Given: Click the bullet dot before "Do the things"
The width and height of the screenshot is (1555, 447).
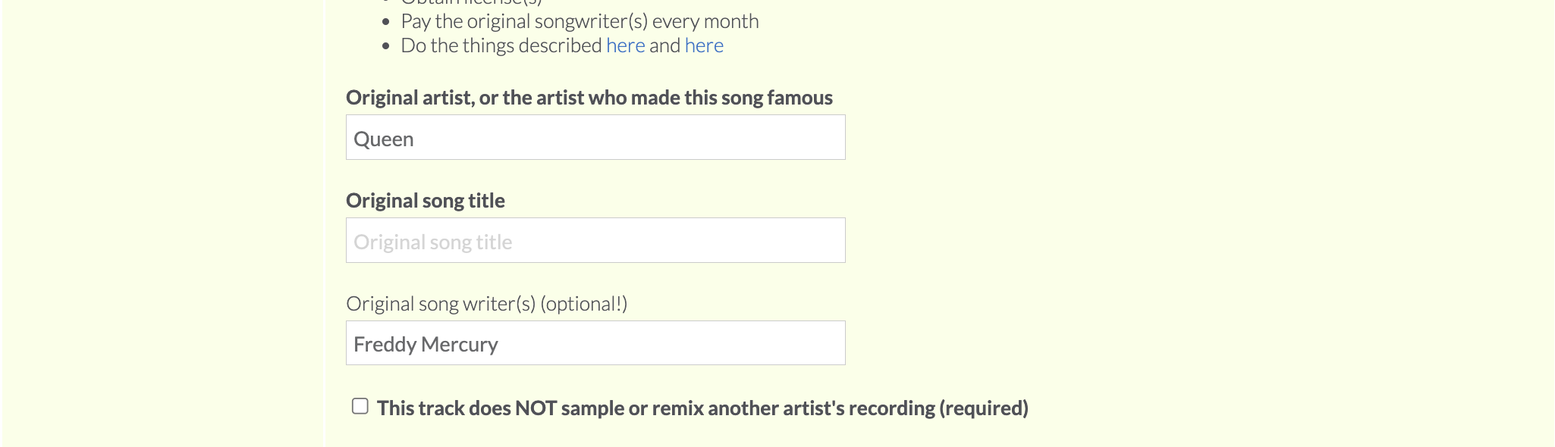Looking at the screenshot, I should click(x=386, y=46).
